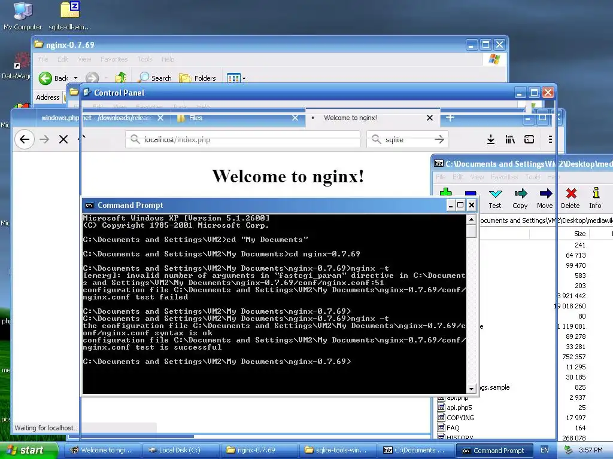This screenshot has width=613, height=459.
Task: Click the Command Prompt scrollbar down arrow
Action: pos(472,388)
